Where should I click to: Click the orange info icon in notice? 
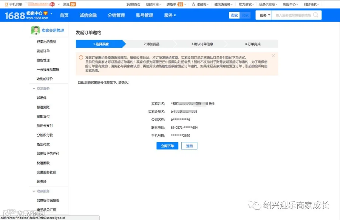point(81,57)
